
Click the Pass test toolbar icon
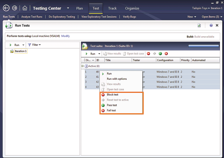(160, 54)
